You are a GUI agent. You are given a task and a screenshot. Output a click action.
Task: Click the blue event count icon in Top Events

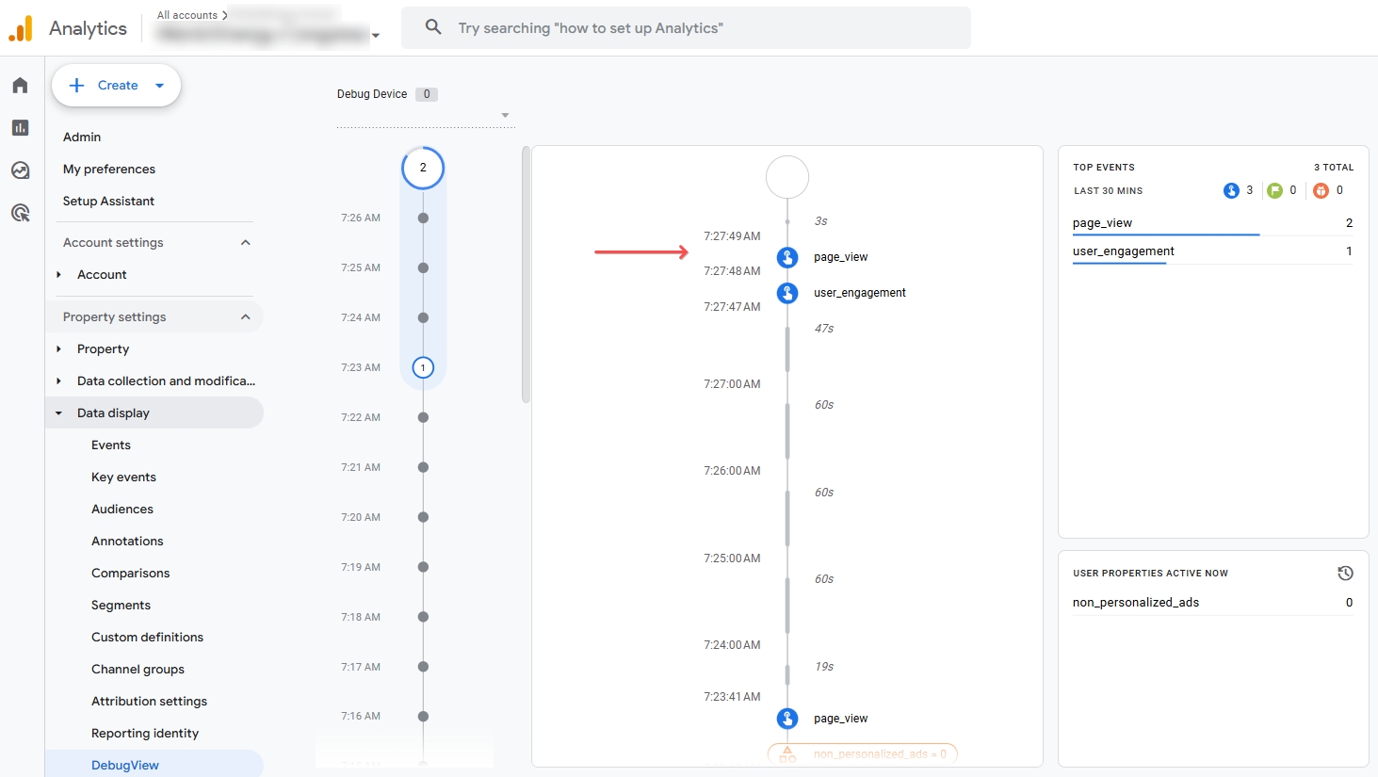(x=1231, y=190)
